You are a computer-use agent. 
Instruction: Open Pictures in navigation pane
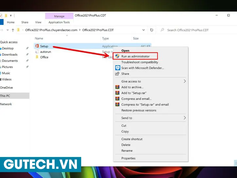tap(8, 67)
